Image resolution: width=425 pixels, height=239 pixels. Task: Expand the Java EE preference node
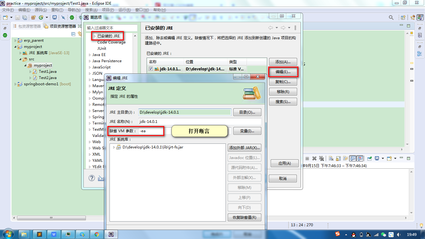pos(90,55)
